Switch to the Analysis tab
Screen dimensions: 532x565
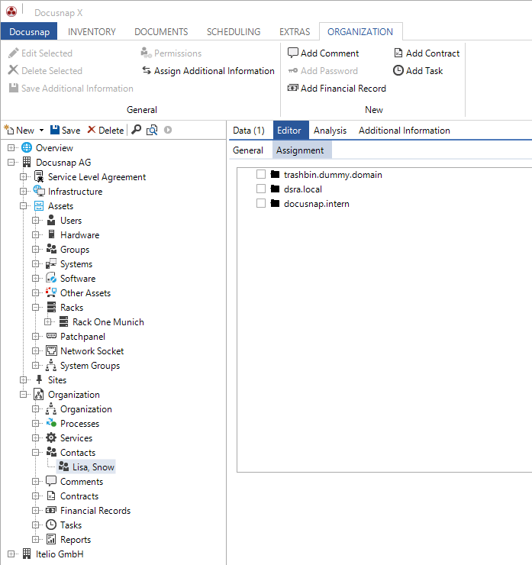coord(330,130)
